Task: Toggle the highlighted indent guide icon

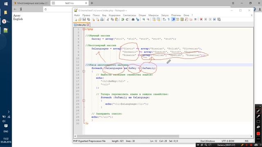Action: (x=174, y=20)
